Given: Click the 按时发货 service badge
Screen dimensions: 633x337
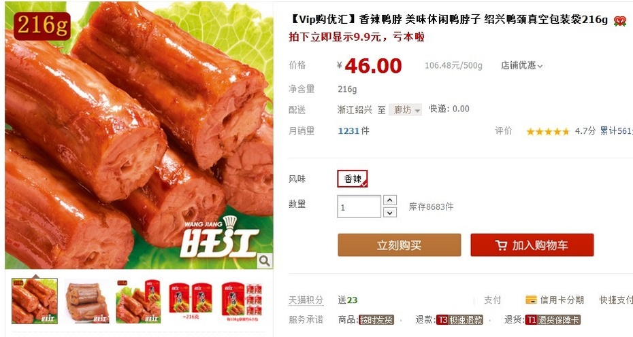Looking at the screenshot, I should [x=376, y=319].
